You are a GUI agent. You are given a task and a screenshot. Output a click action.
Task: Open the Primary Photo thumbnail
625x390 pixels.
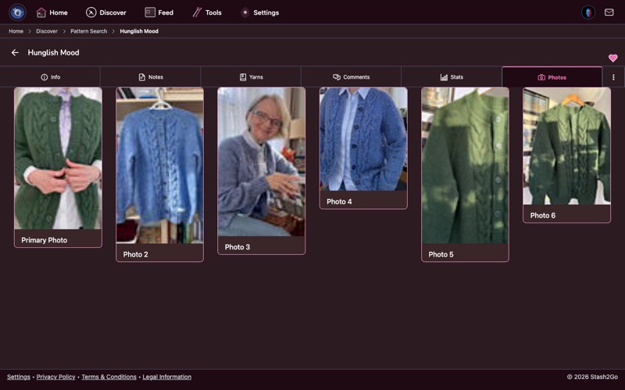(58, 158)
